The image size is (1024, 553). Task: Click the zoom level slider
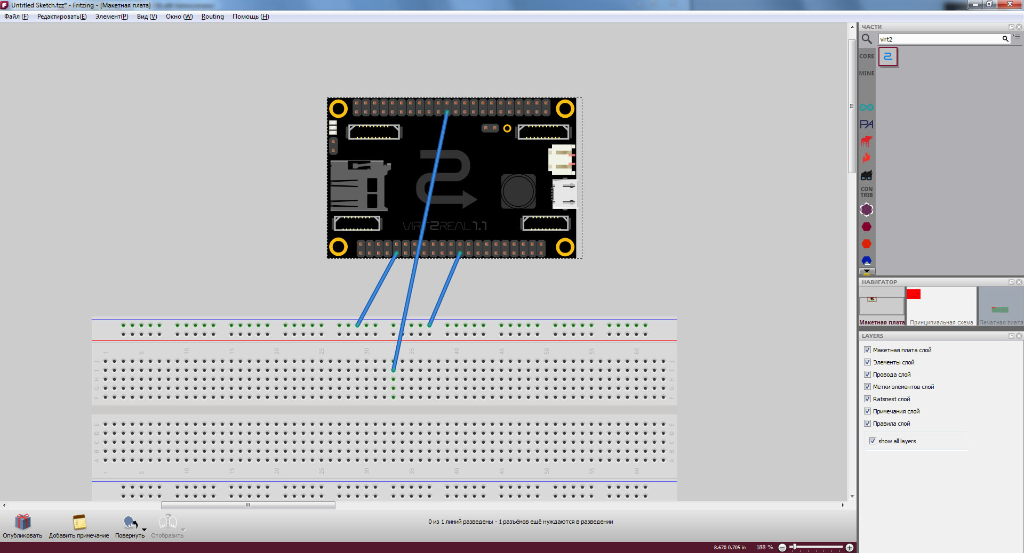click(816, 547)
